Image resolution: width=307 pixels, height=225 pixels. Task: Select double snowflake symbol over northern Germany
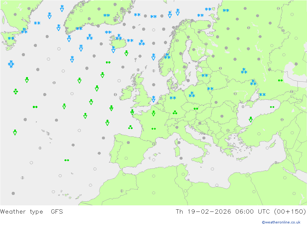click(x=173, y=98)
